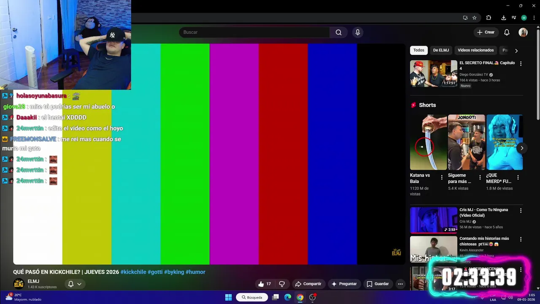Open Chrome extensions puzzle icon
Image resolution: width=540 pixels, height=304 pixels.
tap(489, 18)
